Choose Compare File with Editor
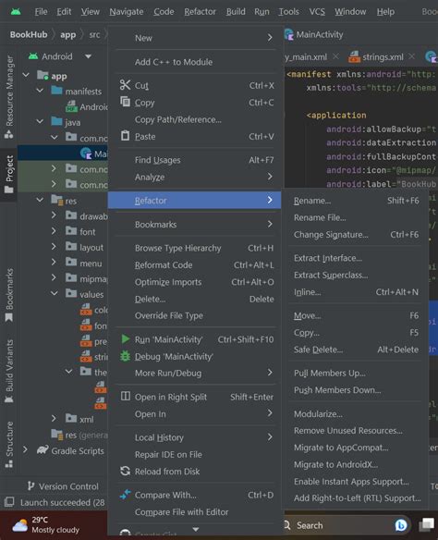Viewport: 438px width, 540px height. pyautogui.click(x=194, y=512)
